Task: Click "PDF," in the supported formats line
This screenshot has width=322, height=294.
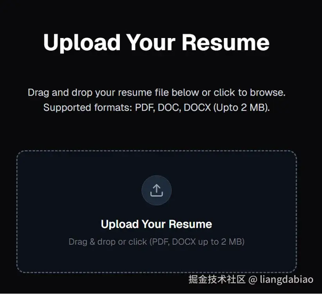Action: click(x=145, y=107)
